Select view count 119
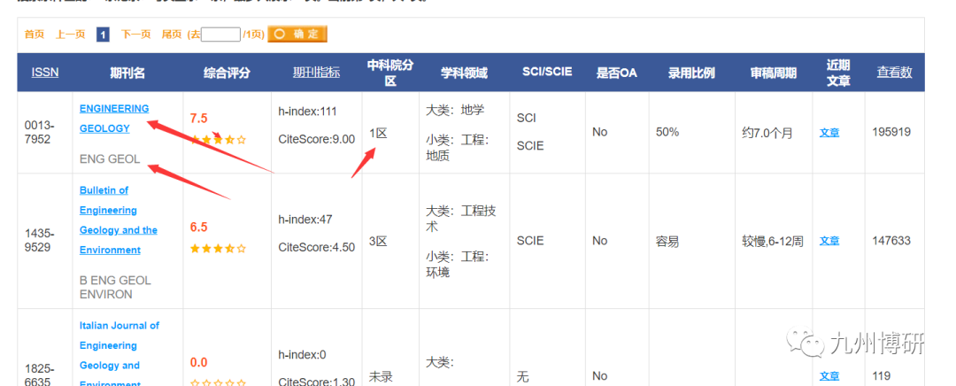The width and height of the screenshot is (956, 386). pyautogui.click(x=882, y=375)
